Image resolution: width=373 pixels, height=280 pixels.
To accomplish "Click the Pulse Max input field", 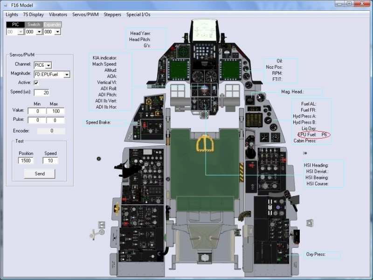I will 55,120.
